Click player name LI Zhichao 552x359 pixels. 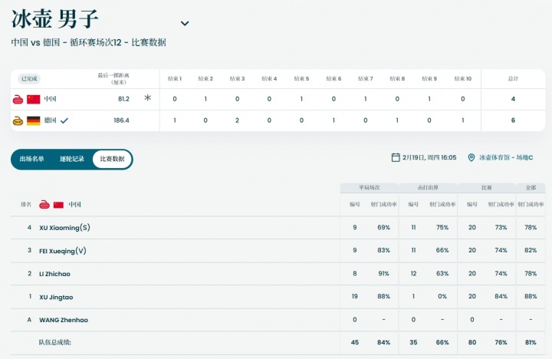[x=54, y=274]
